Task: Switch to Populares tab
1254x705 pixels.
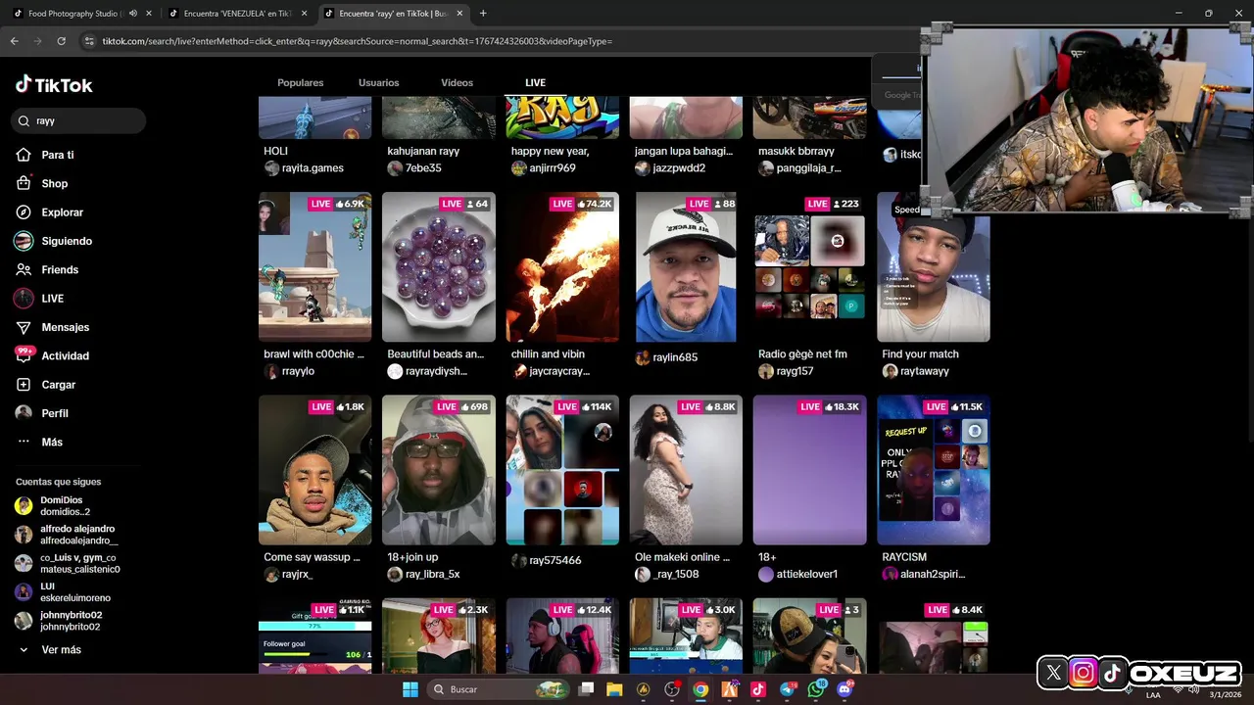Action: (x=300, y=82)
